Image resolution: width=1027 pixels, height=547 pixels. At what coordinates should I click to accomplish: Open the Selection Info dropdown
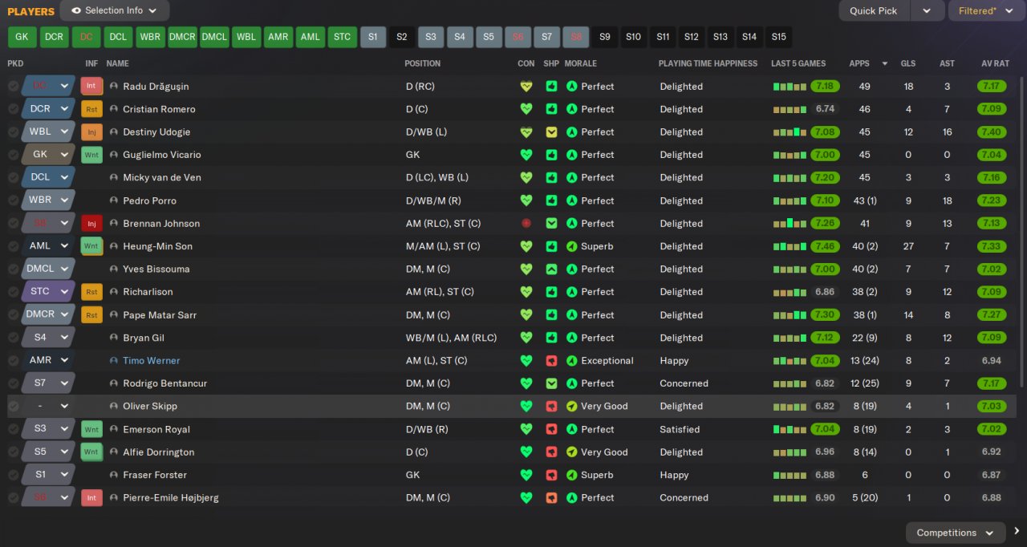pyautogui.click(x=115, y=10)
